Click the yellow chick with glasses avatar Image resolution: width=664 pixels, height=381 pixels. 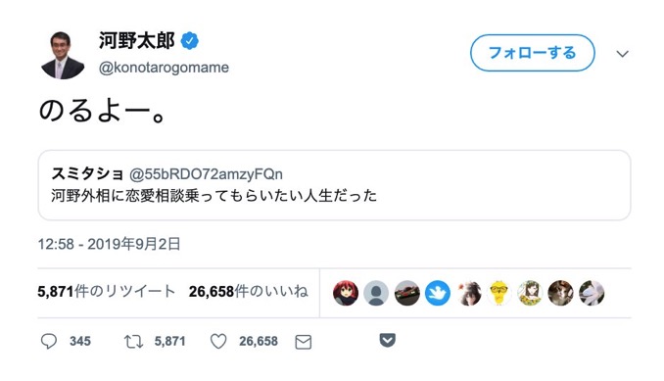[498, 293]
